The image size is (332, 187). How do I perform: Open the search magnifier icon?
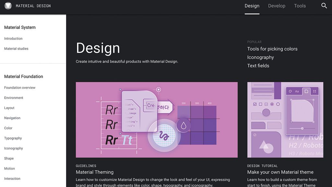[324, 6]
